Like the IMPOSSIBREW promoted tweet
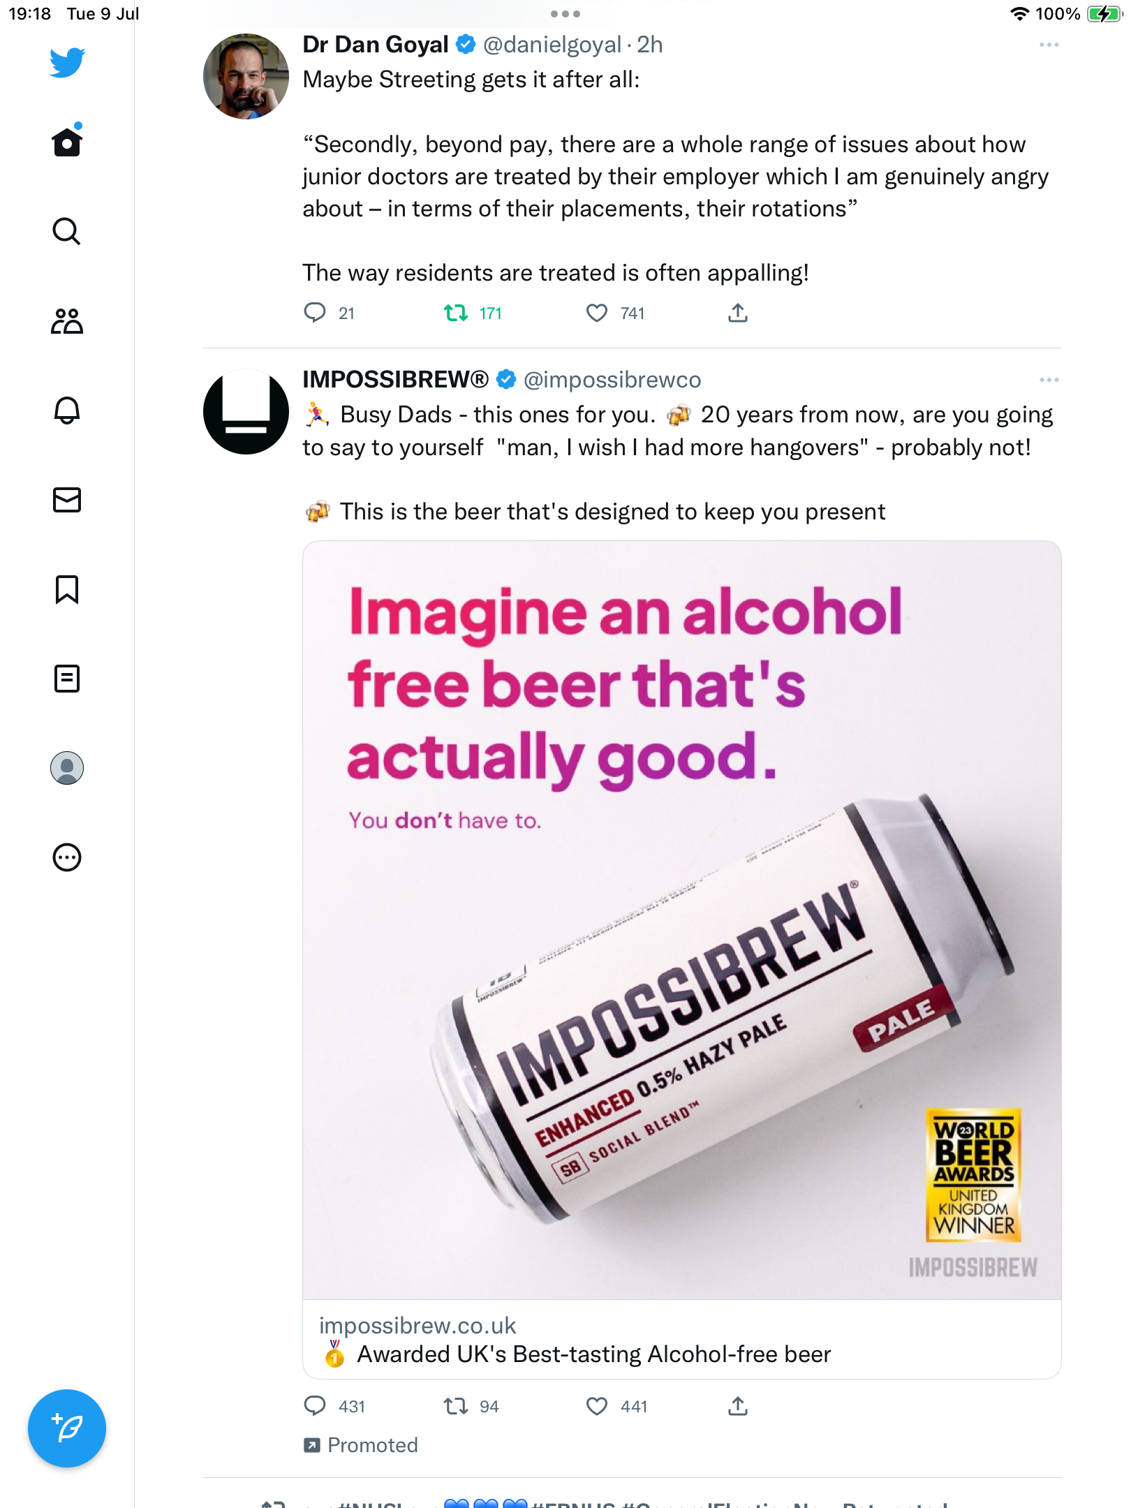The width and height of the screenshot is (1131, 1508). 596,1406
